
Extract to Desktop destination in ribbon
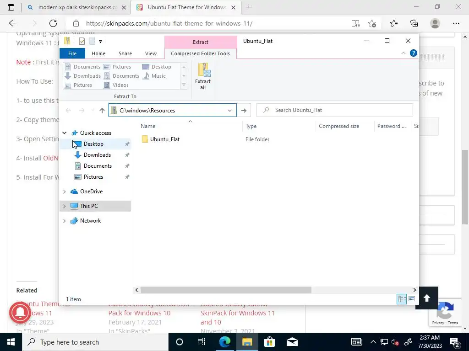(x=157, y=67)
